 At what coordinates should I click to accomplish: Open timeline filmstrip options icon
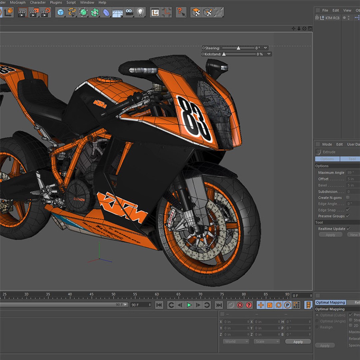coord(308,305)
